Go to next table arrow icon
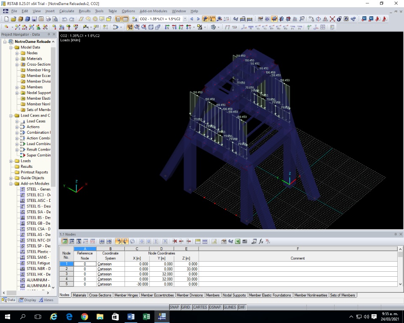This screenshot has height=323, width=404. coord(109,241)
